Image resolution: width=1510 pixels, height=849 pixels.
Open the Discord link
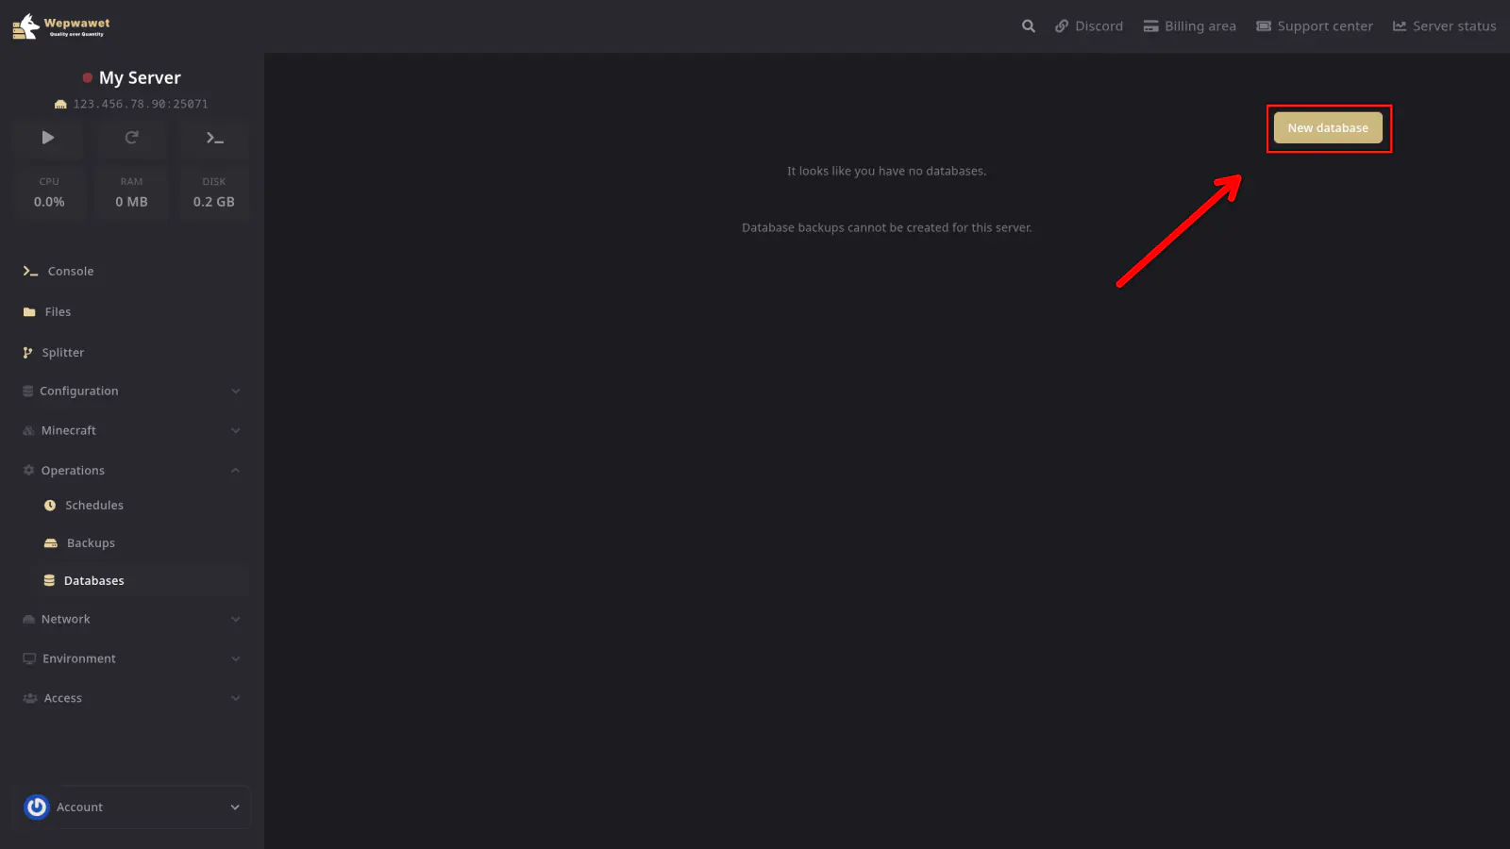pos(1089,26)
